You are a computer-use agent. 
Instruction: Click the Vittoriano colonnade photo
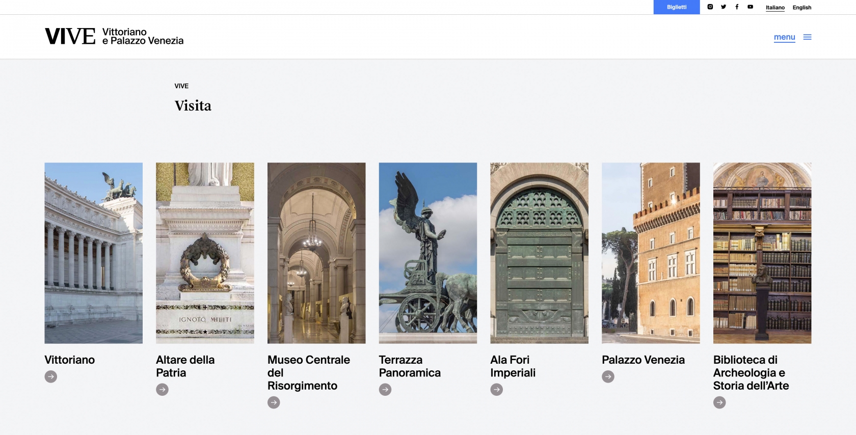(x=94, y=253)
